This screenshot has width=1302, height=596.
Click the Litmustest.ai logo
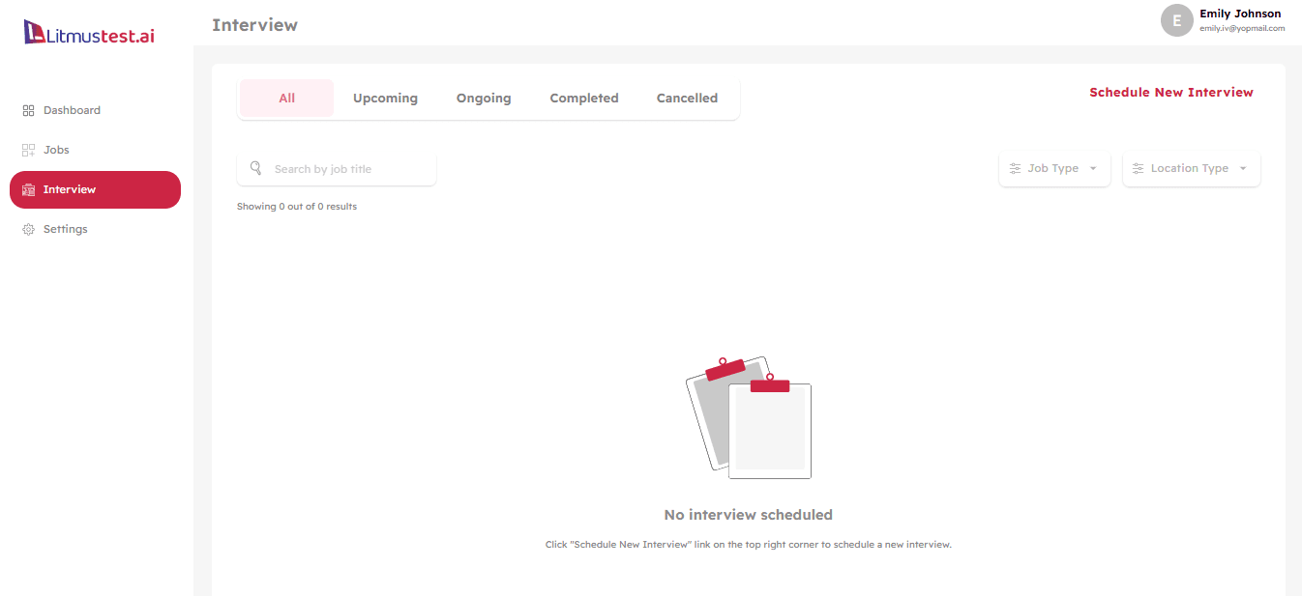point(89,34)
